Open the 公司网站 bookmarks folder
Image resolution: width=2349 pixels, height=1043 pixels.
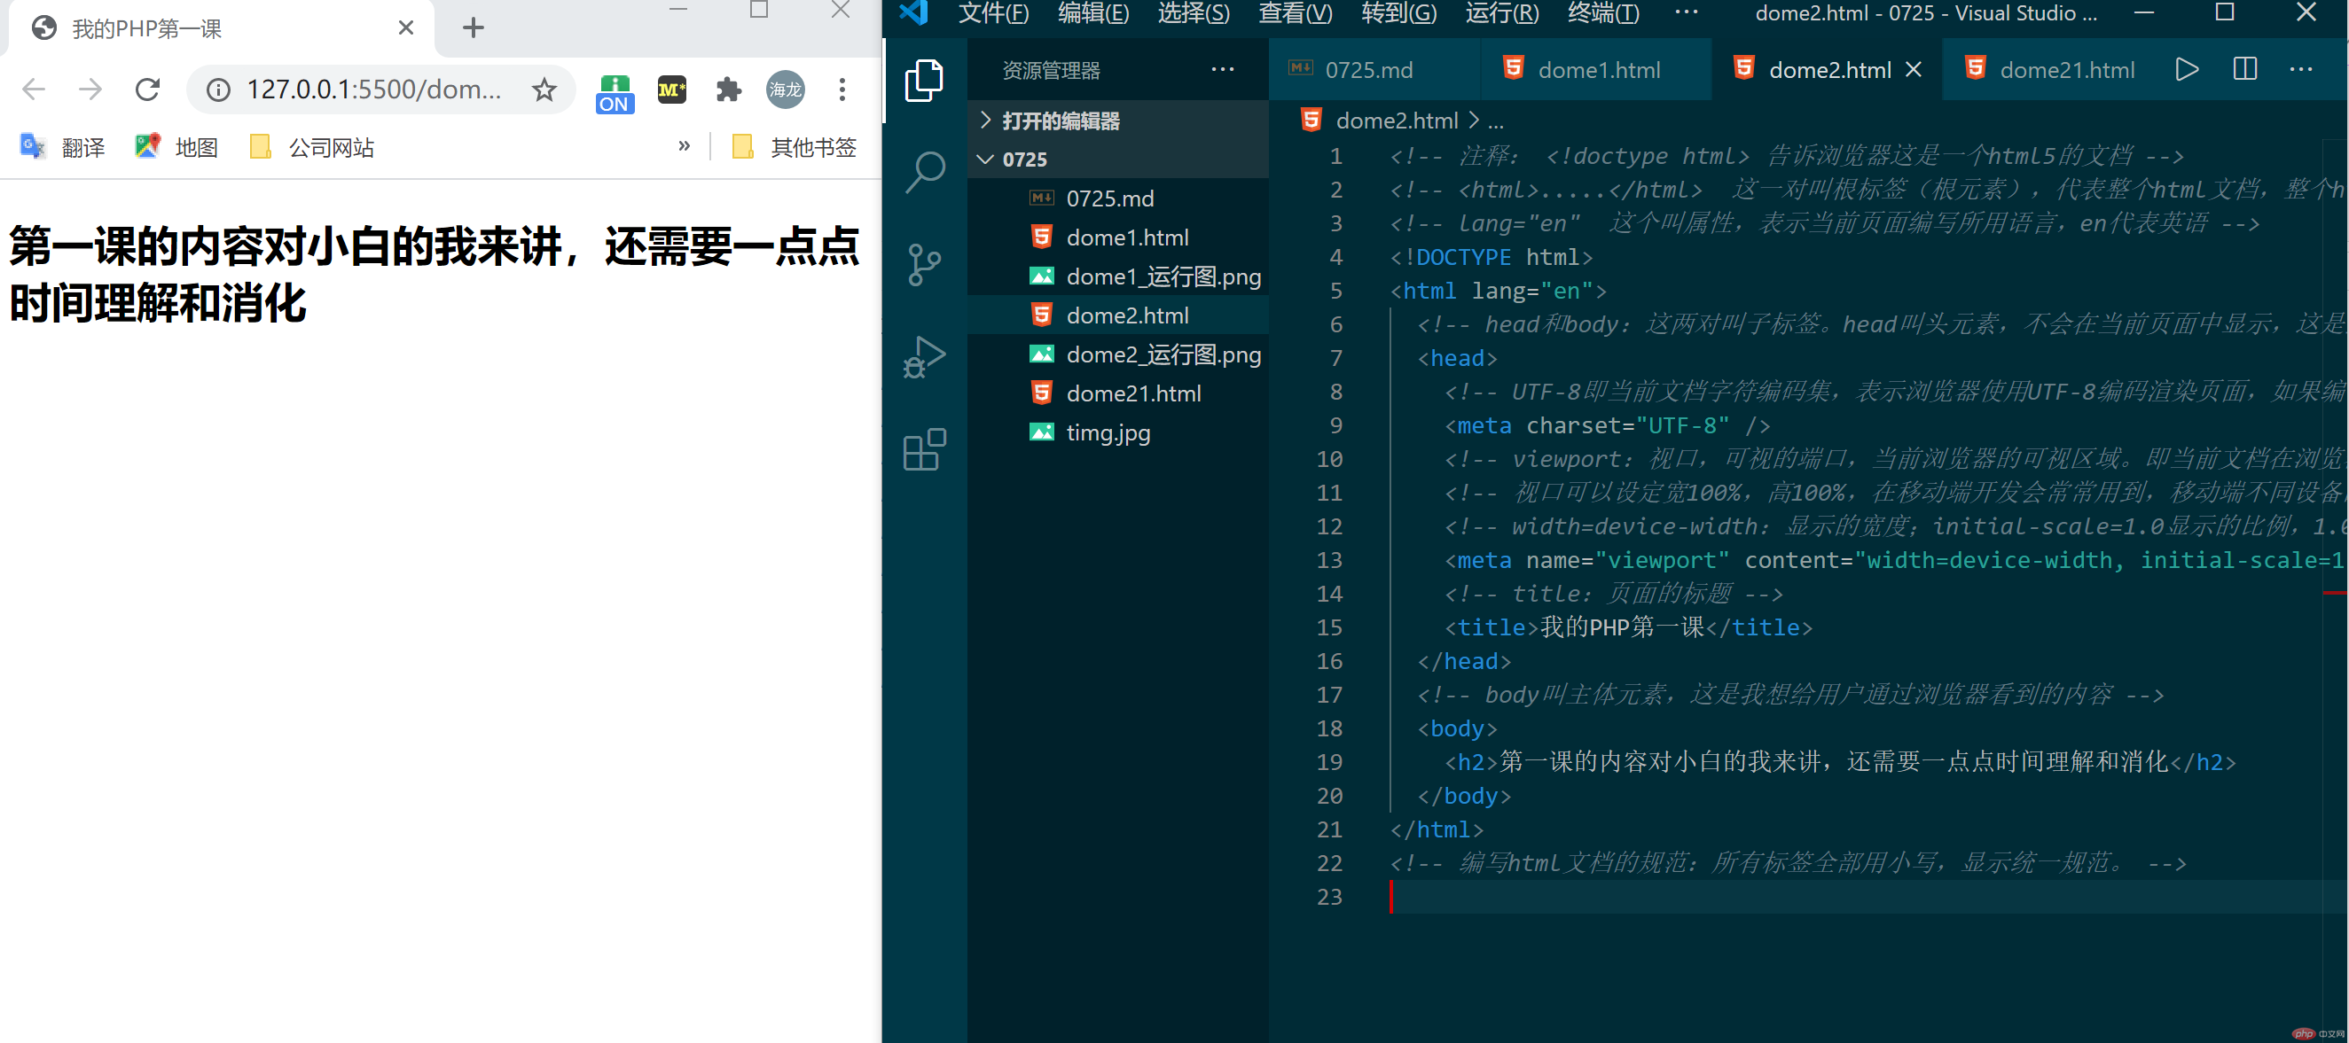(312, 146)
